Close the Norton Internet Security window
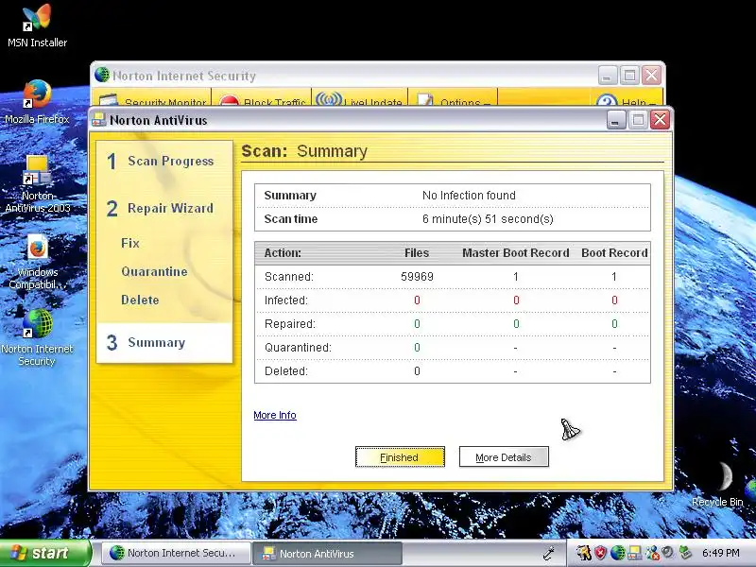This screenshot has width=756, height=567. pyautogui.click(x=651, y=76)
